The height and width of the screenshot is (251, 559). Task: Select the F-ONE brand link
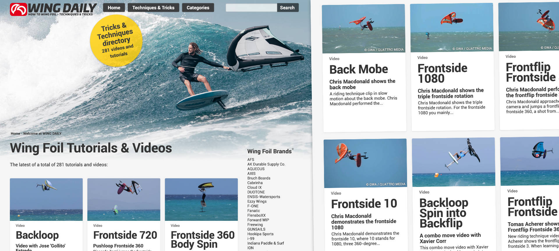253,206
